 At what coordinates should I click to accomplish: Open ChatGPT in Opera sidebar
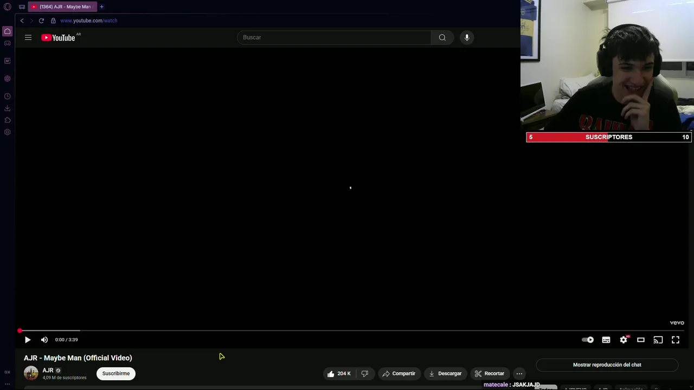click(8, 79)
